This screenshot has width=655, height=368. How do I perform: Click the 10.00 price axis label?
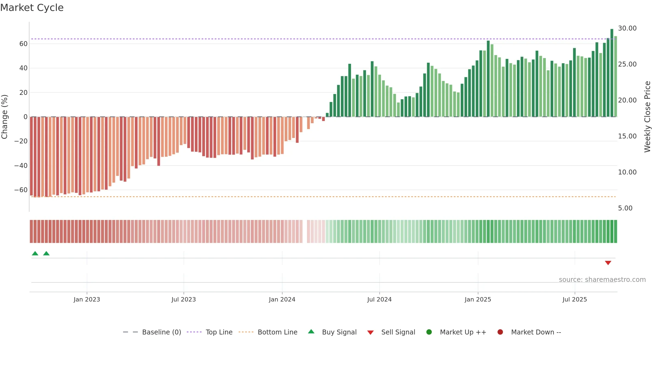[627, 172]
